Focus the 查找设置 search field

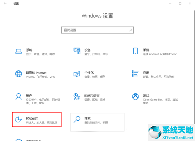[x=97, y=30]
